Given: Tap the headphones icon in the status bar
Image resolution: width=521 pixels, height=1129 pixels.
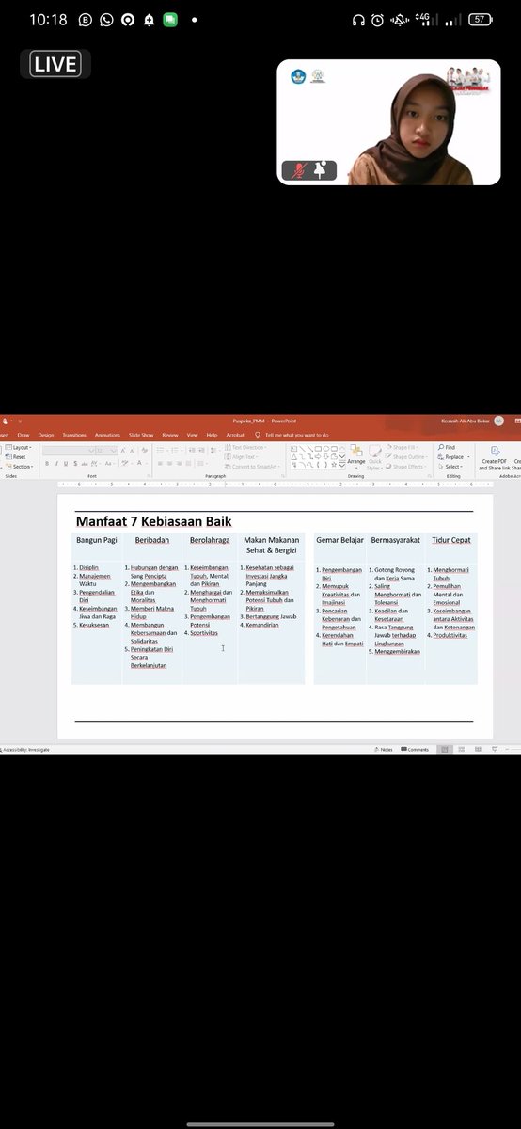Looking at the screenshot, I should [x=357, y=20].
